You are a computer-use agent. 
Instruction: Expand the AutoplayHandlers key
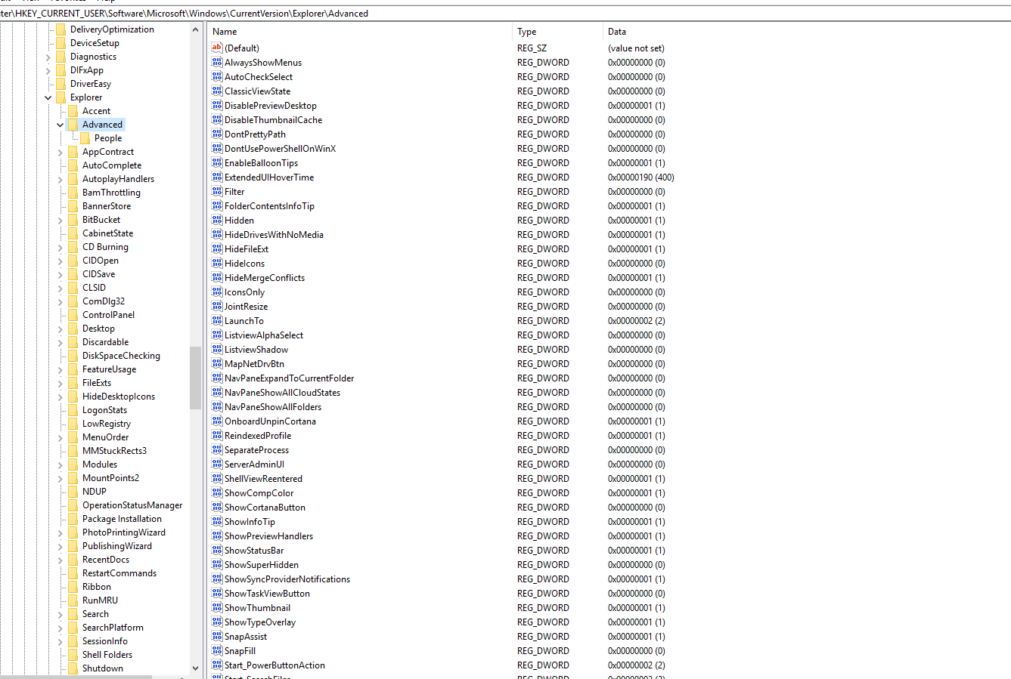coord(60,179)
